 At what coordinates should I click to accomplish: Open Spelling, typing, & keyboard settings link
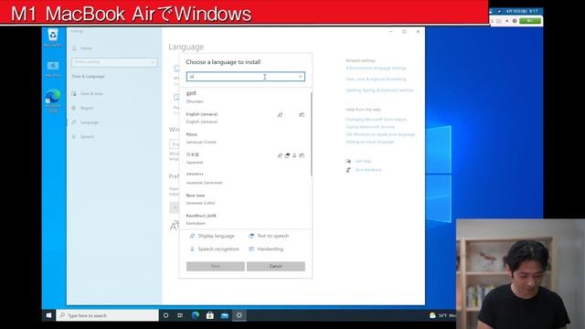[379, 90]
